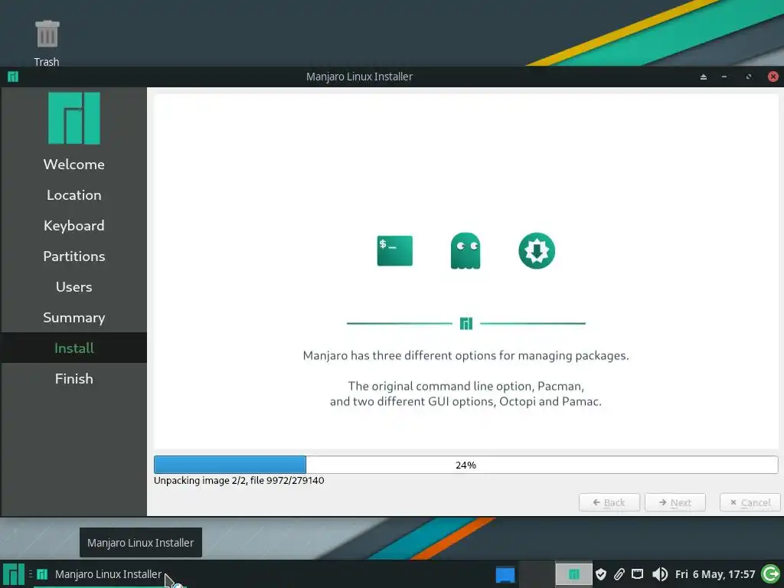Click the Next button
This screenshot has width=784, height=588.
pyautogui.click(x=675, y=502)
